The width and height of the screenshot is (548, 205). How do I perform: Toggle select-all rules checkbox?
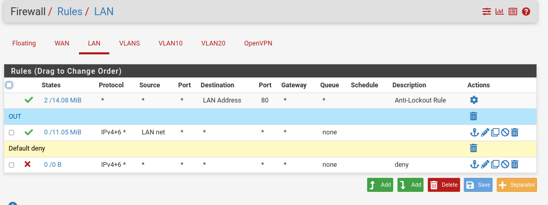[9, 85]
